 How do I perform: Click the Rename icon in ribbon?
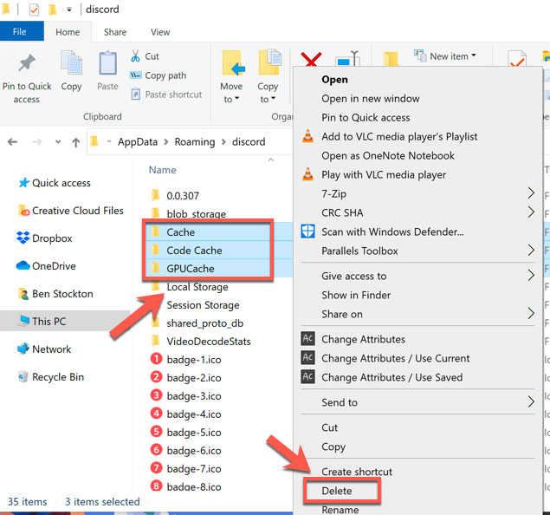coord(347,59)
